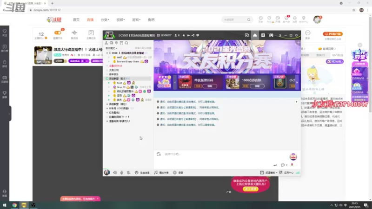Open Chrome from the Windows taskbar

[14, 205]
